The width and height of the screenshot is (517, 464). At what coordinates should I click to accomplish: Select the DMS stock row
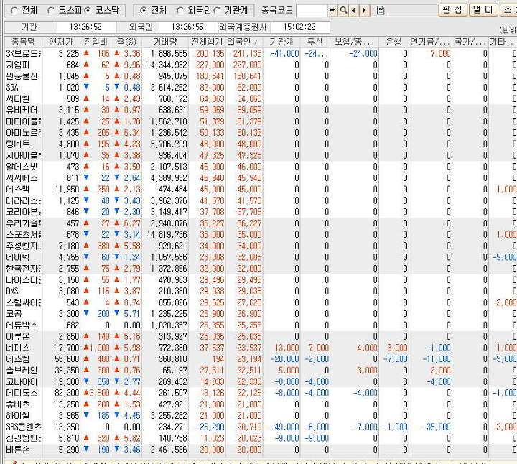tap(261, 291)
